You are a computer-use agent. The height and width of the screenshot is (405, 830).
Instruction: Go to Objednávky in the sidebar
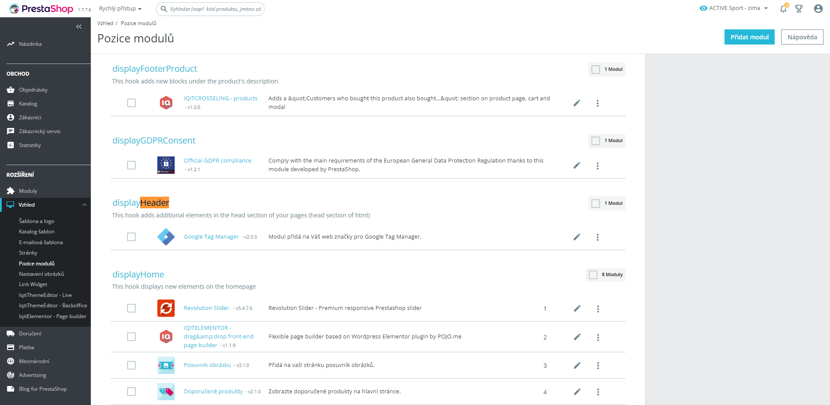[x=33, y=90]
